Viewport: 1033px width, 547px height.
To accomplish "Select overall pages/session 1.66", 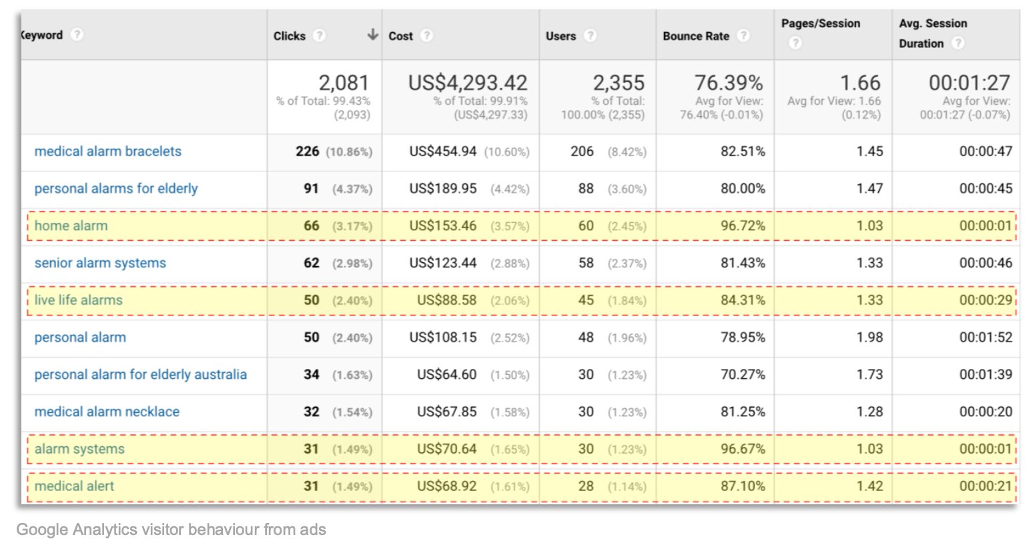I will coord(860,83).
